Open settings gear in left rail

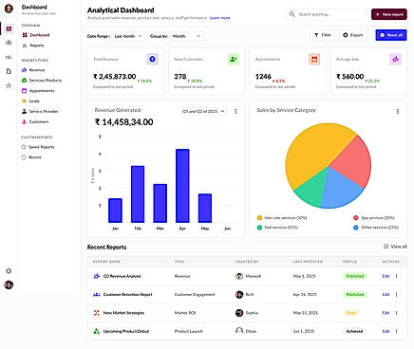[x=9, y=271]
